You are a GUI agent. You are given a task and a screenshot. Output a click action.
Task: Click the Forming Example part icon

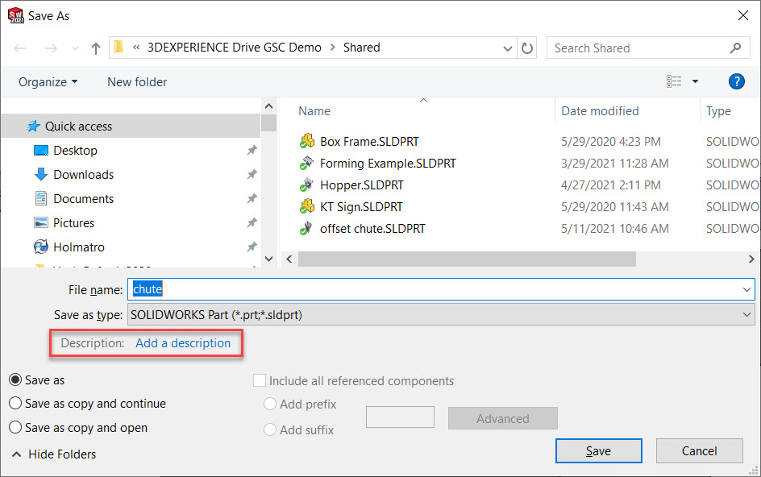(x=306, y=163)
